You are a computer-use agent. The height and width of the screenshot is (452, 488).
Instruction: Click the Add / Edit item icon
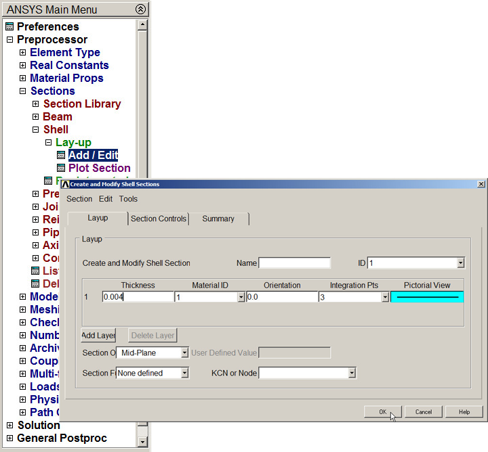coord(61,156)
